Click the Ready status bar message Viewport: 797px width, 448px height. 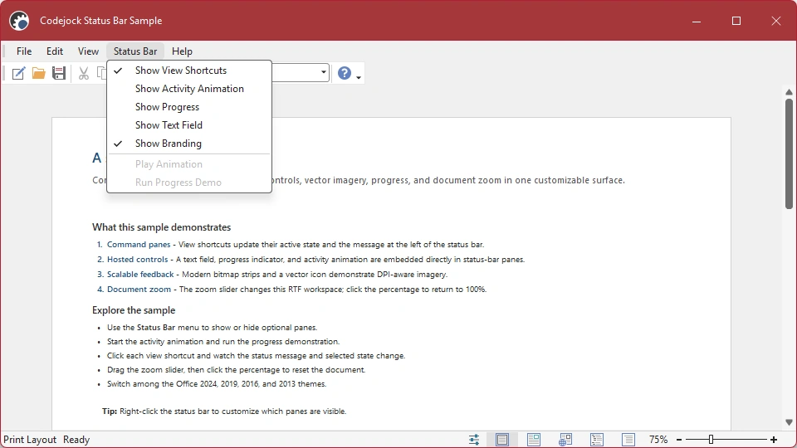76,440
